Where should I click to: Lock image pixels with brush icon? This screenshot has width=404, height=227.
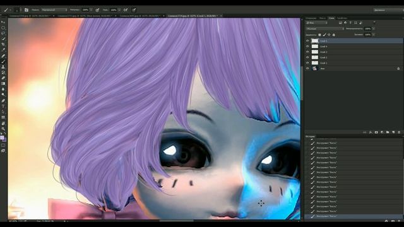click(324, 35)
